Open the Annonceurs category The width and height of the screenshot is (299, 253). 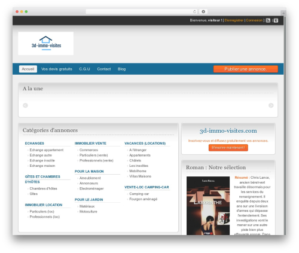(x=89, y=183)
